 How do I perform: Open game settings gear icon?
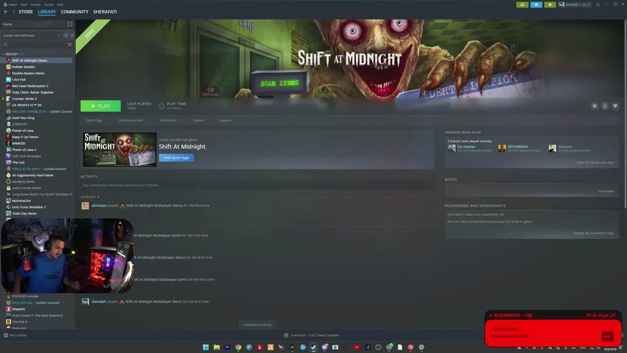tap(595, 106)
